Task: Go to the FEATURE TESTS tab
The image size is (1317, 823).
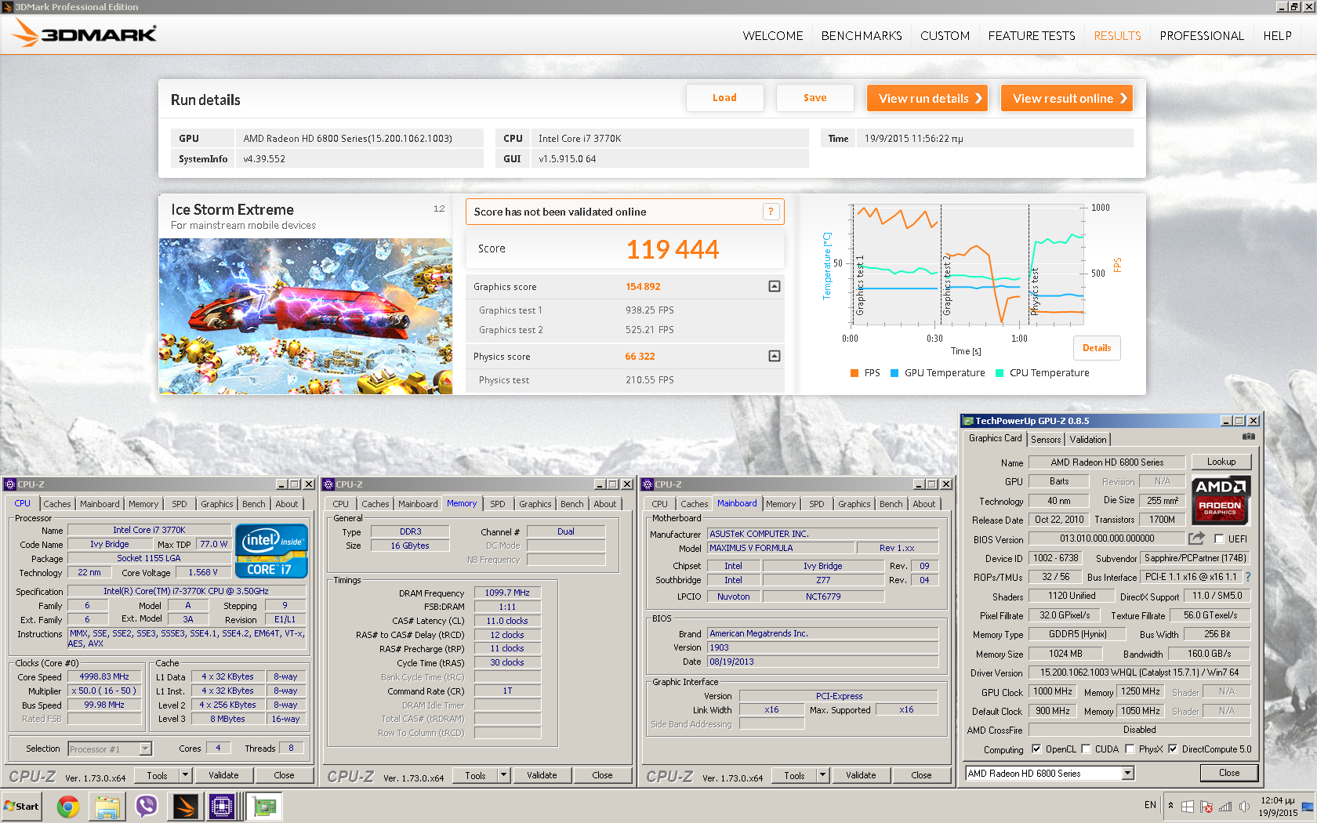Action: click(1032, 36)
